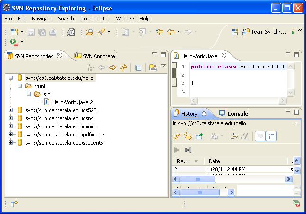
Task: Click the Print toolbar icon
Action: 53,32
